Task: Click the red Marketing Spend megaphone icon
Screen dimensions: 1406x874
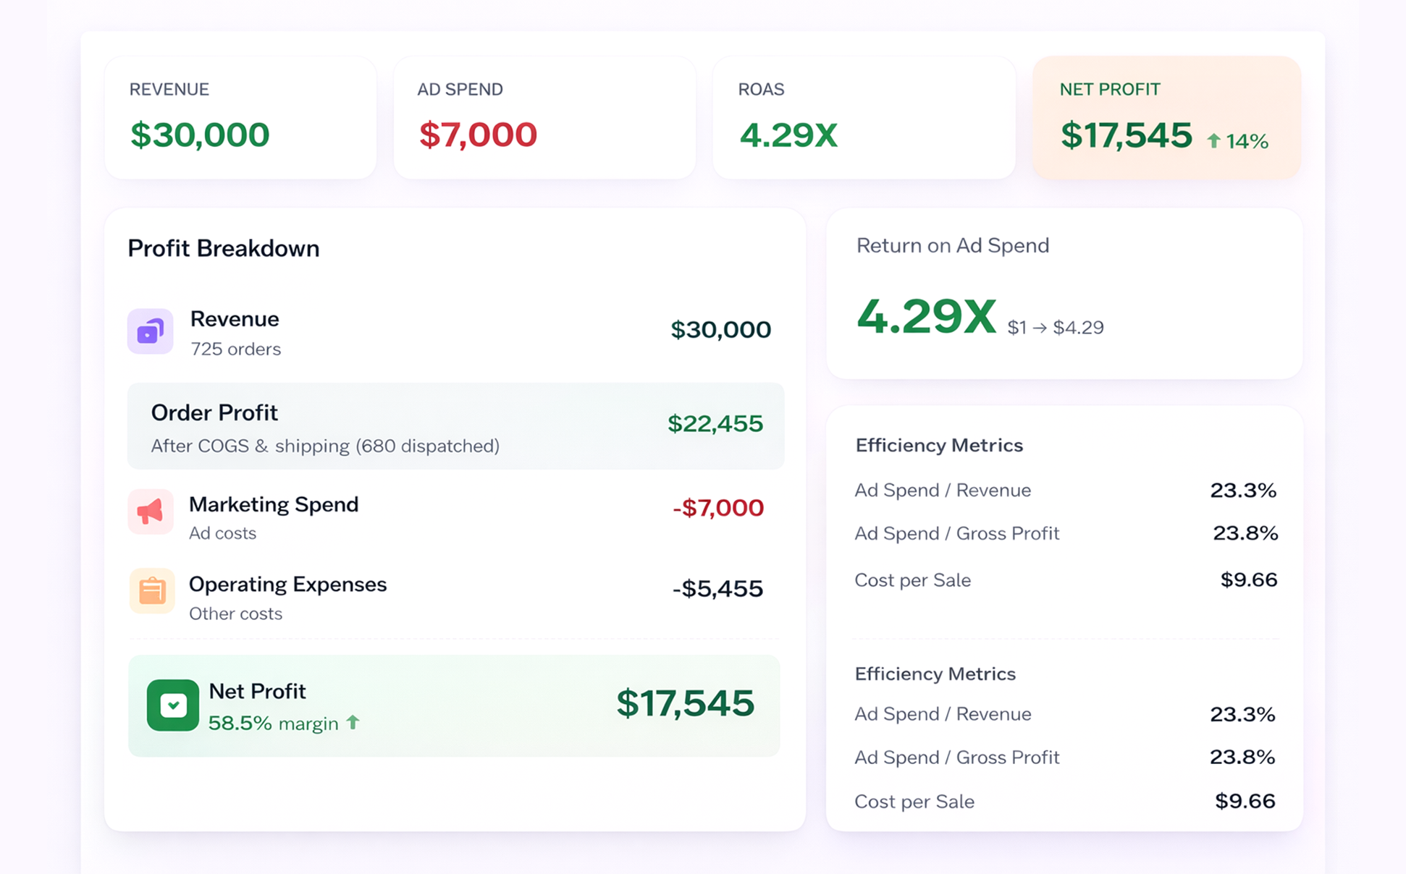Action: (x=151, y=512)
